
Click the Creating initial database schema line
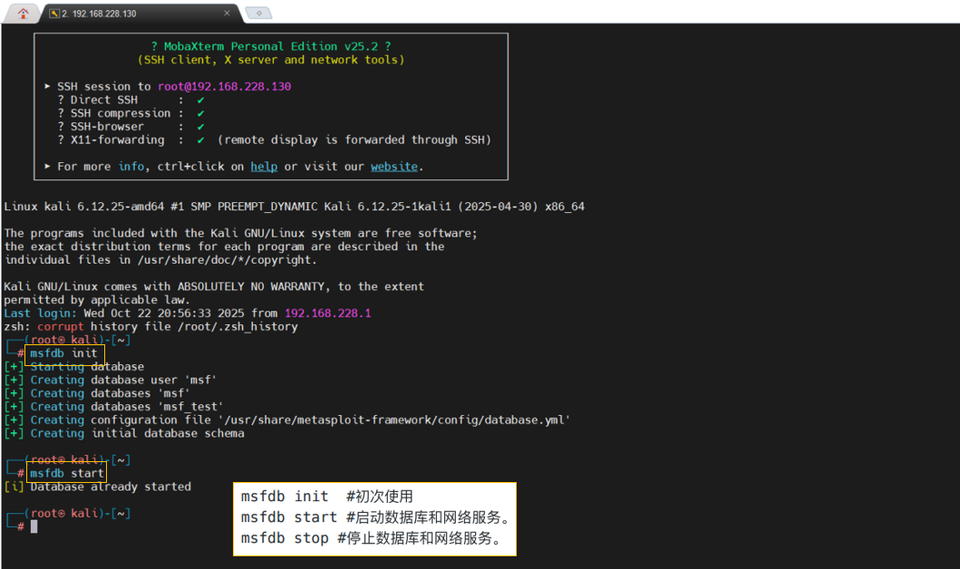point(123,433)
